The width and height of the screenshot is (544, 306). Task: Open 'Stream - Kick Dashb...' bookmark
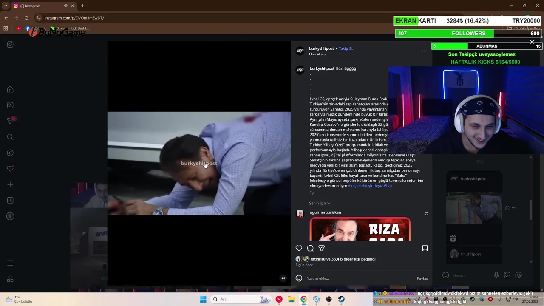[70, 28]
